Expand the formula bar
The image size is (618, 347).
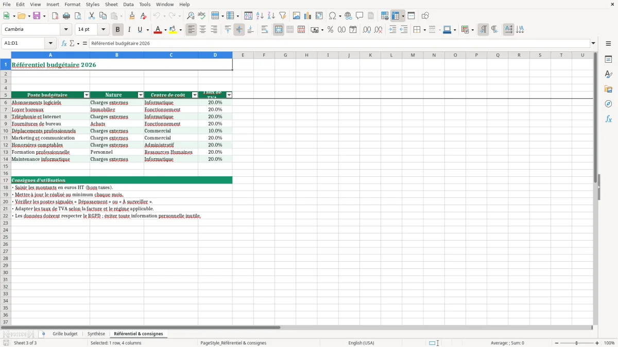593,43
